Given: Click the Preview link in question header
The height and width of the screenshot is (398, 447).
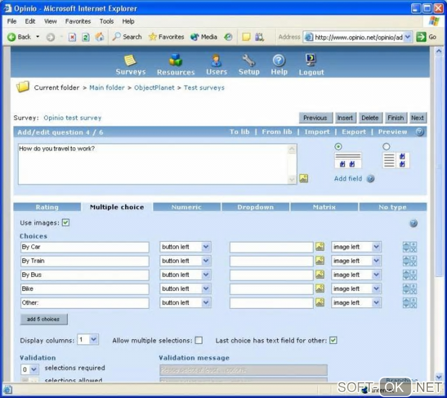Looking at the screenshot, I should [393, 132].
